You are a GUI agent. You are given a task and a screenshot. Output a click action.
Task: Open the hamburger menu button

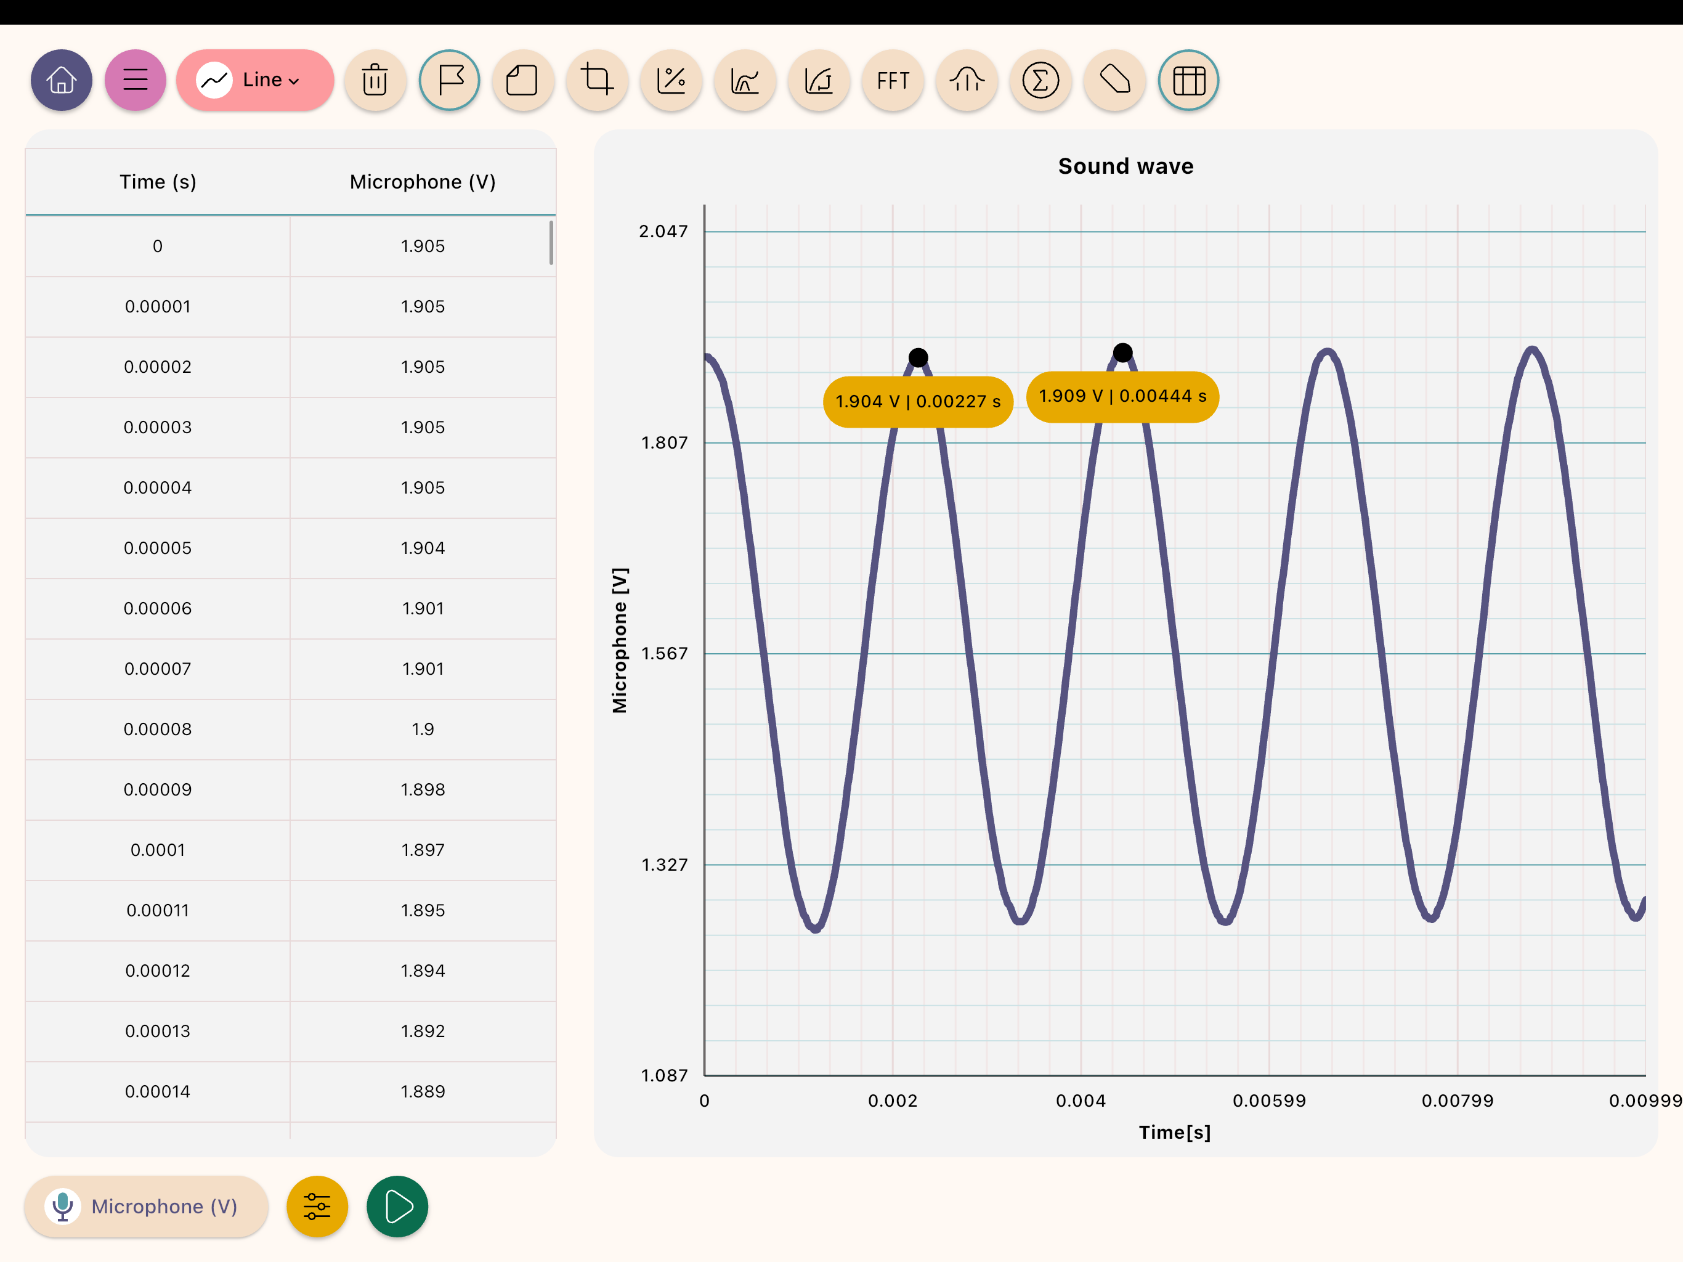(136, 80)
